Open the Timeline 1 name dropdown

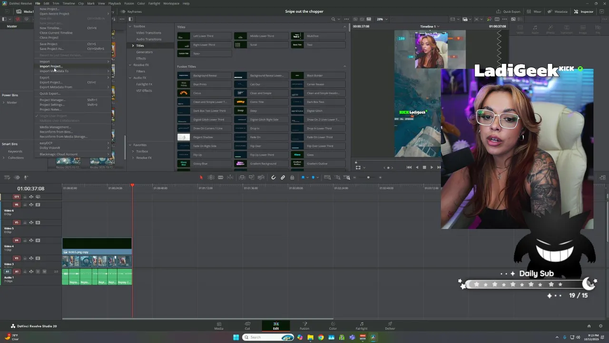(429, 26)
